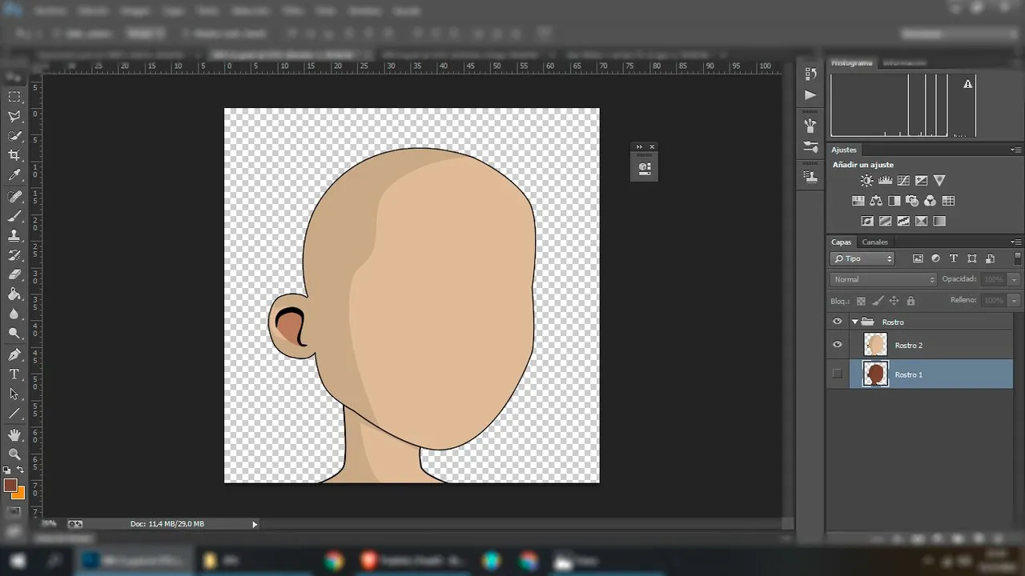Viewport: 1025px width, 576px height.
Task: Select the Healing Brush tool
Action: 14,197
